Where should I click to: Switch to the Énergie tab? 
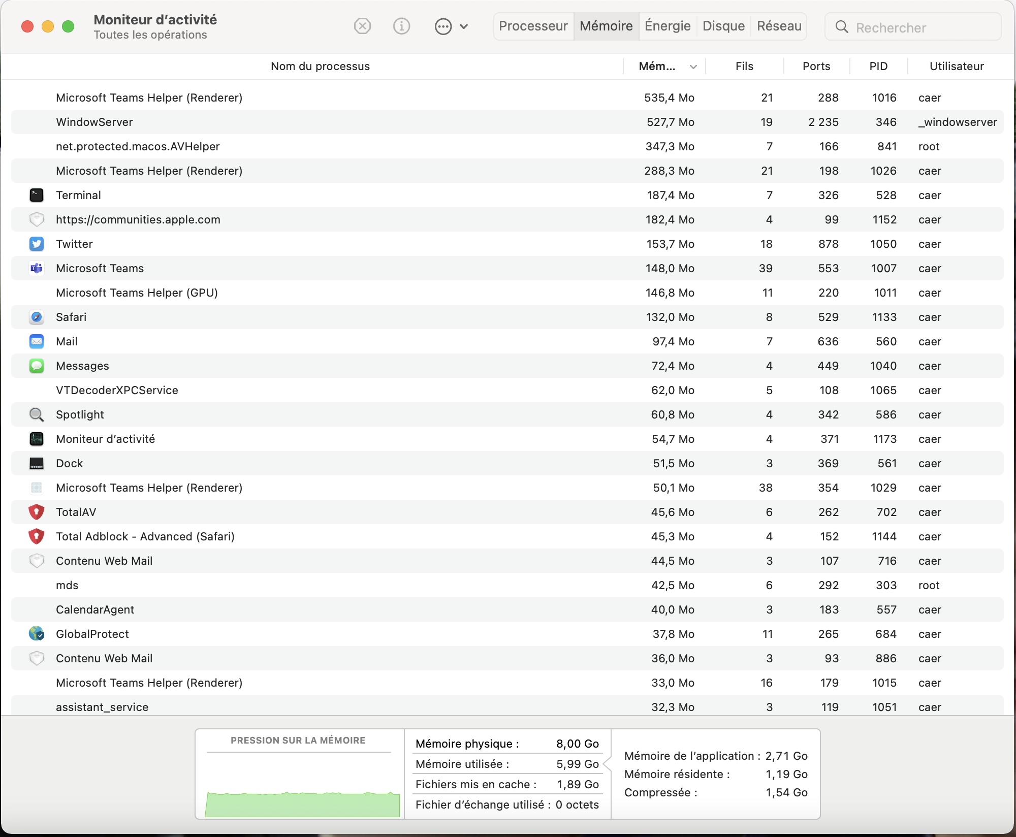pyautogui.click(x=668, y=26)
